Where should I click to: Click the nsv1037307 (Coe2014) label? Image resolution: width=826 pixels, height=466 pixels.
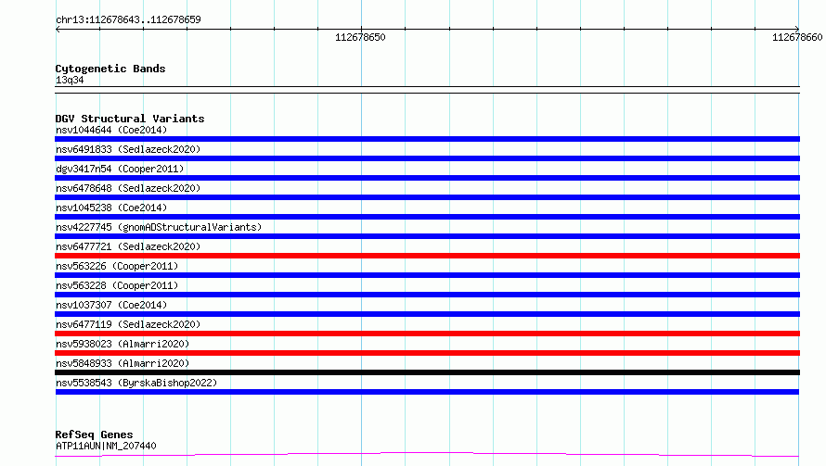(111, 305)
